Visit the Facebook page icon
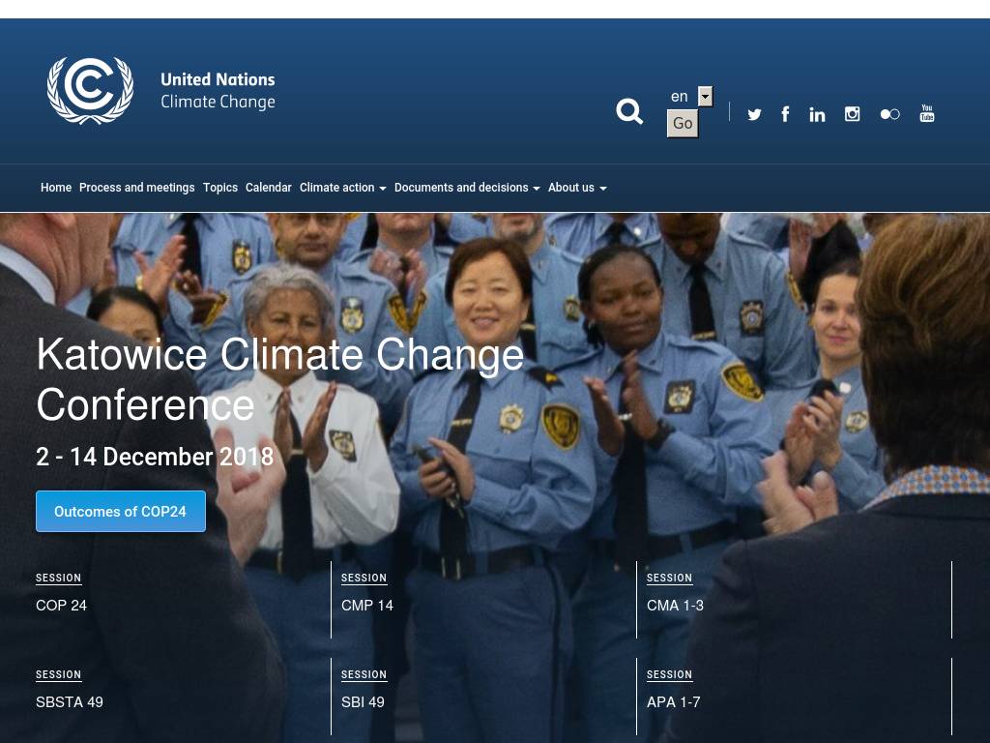 click(x=785, y=114)
